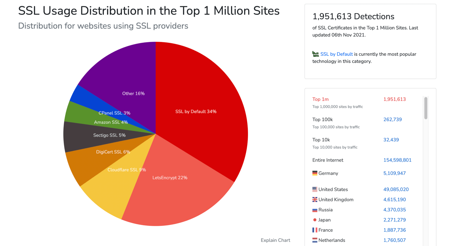Open Germany's 5,109,947 count
Image resolution: width=450 pixels, height=246 pixels.
coord(395,173)
